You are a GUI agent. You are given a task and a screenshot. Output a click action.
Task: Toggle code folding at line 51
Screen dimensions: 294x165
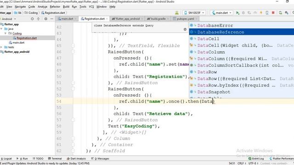(73, 82)
